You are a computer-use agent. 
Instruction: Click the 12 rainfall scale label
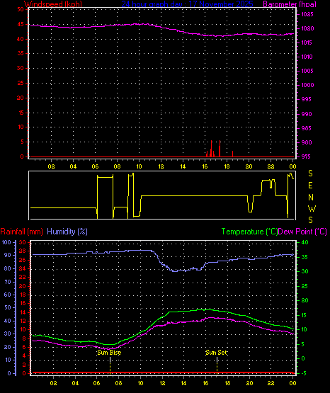pyautogui.click(x=23, y=321)
